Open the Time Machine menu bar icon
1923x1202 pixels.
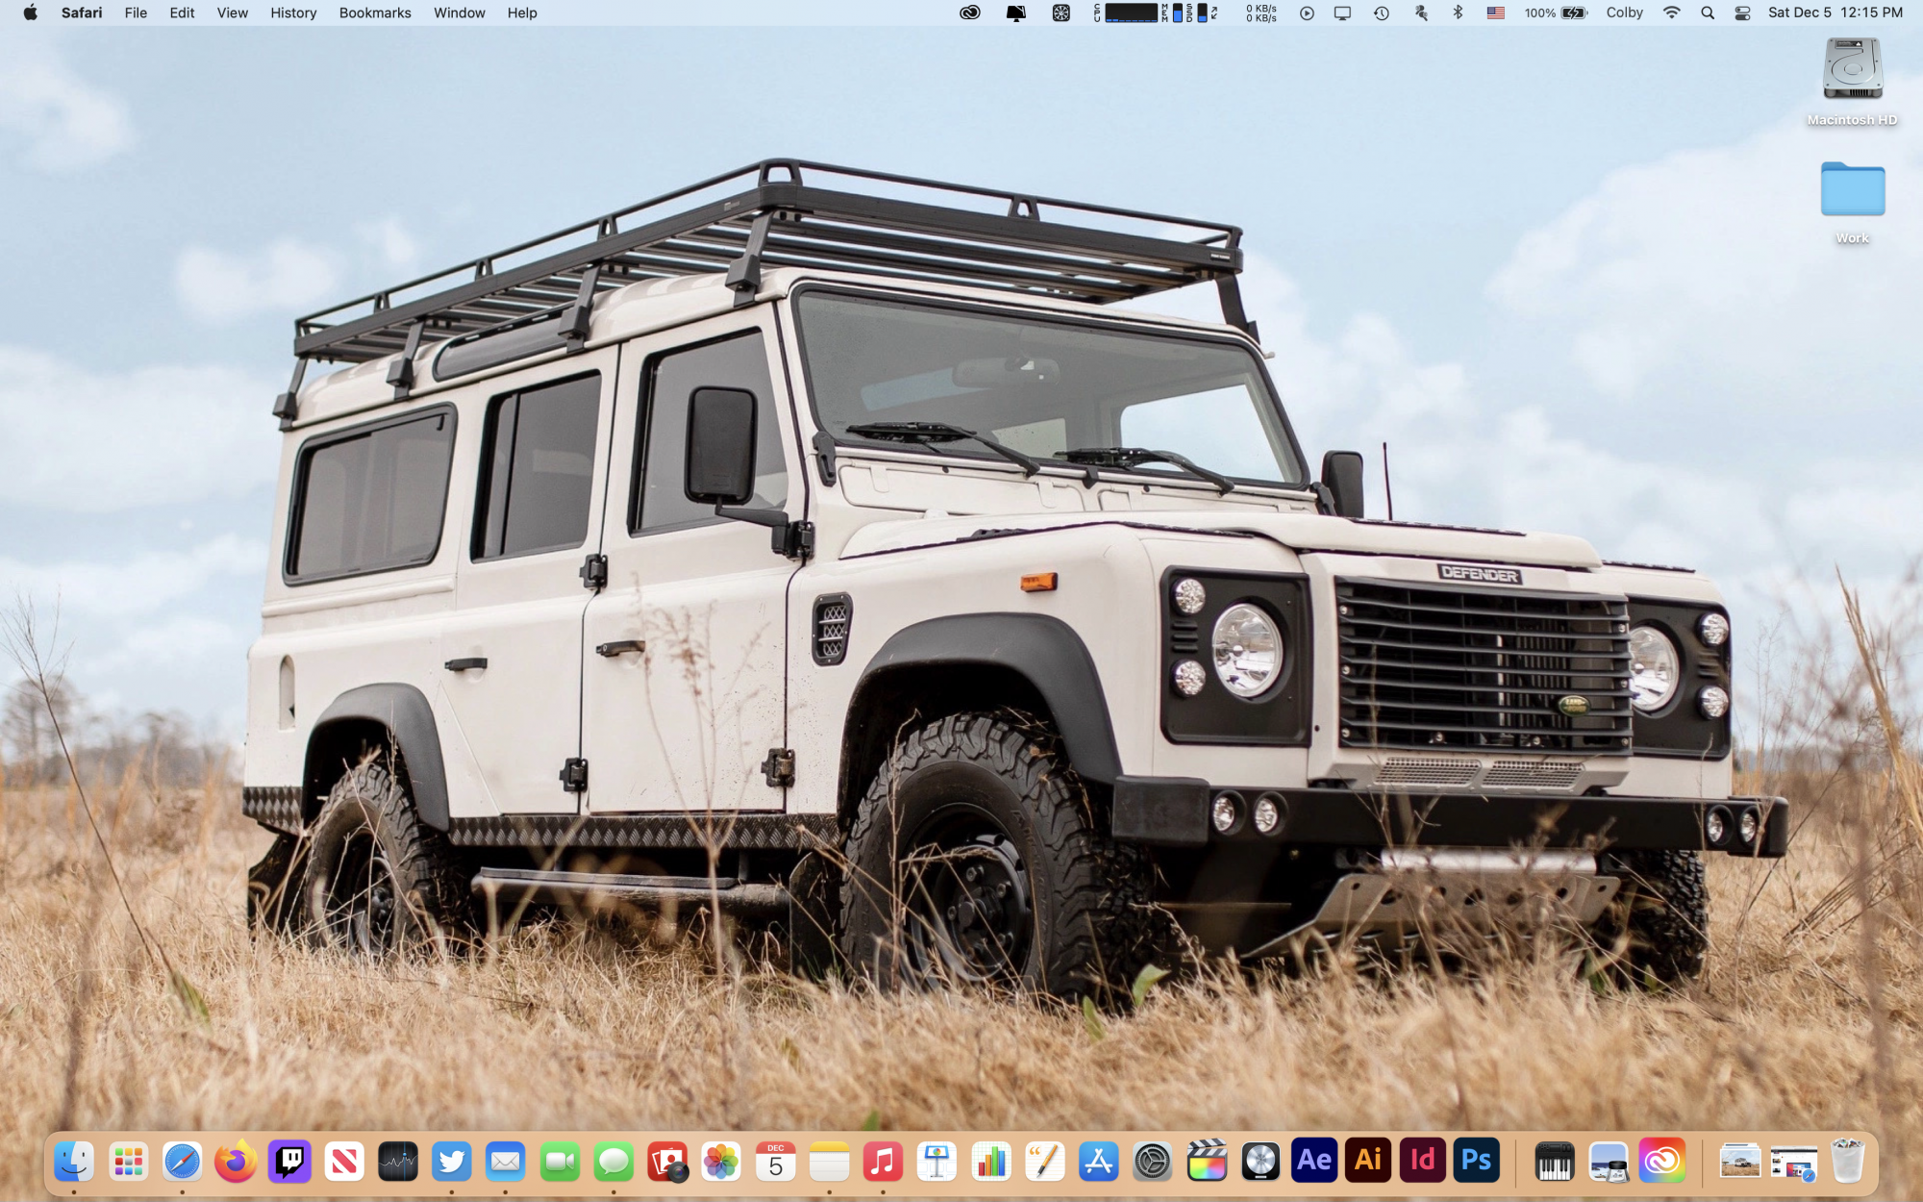pyautogui.click(x=1381, y=13)
